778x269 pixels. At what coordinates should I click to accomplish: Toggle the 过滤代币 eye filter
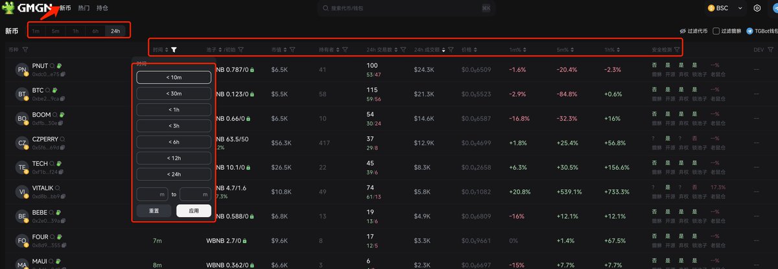pos(682,30)
